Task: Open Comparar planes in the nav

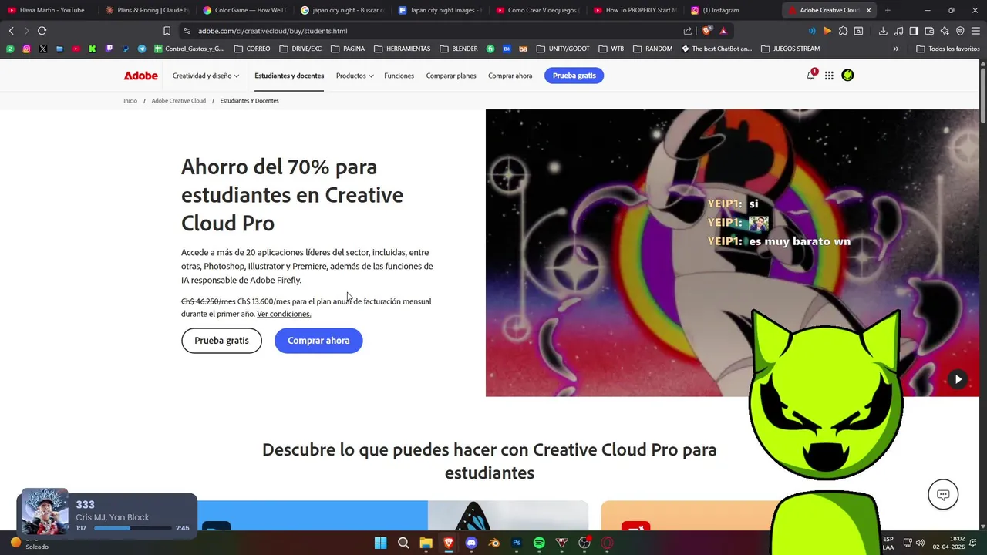Action: tap(451, 76)
